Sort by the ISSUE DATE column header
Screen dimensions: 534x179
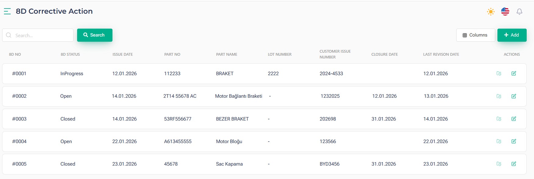[x=123, y=54]
